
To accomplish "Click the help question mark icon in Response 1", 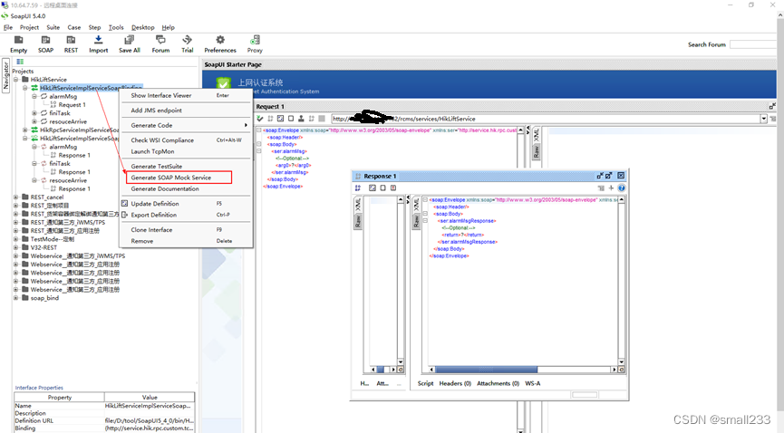I will click(621, 188).
